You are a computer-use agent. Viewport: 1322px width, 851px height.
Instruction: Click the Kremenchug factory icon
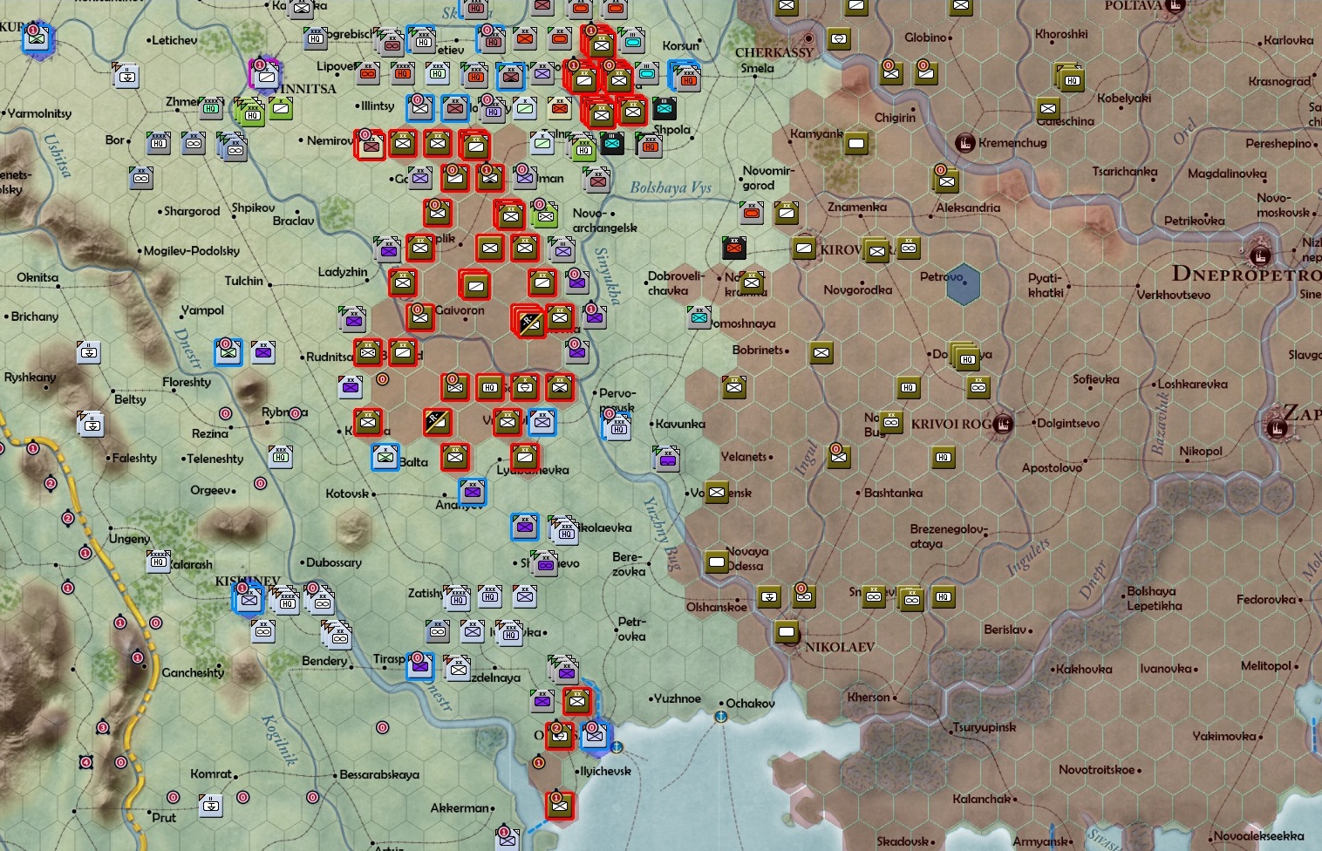coord(964,143)
